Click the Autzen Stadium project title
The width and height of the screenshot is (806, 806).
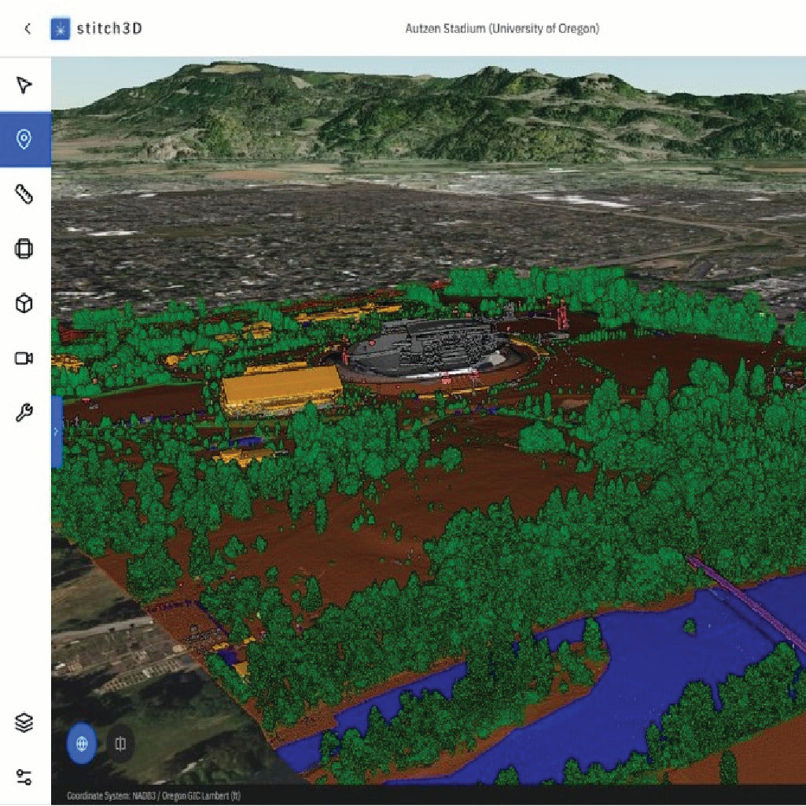click(x=502, y=29)
